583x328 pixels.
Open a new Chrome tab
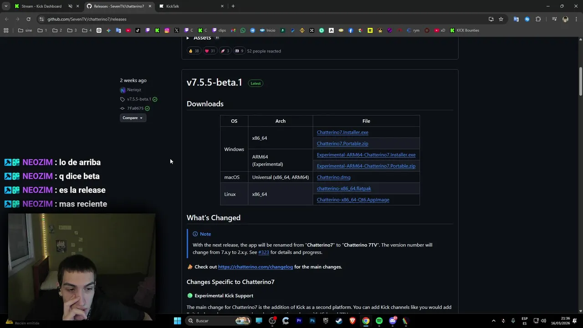pos(233,6)
